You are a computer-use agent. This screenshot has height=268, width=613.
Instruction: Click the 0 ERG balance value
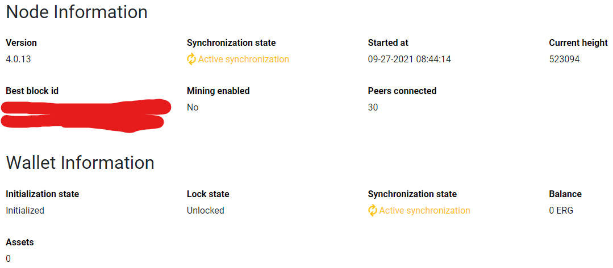pos(561,210)
